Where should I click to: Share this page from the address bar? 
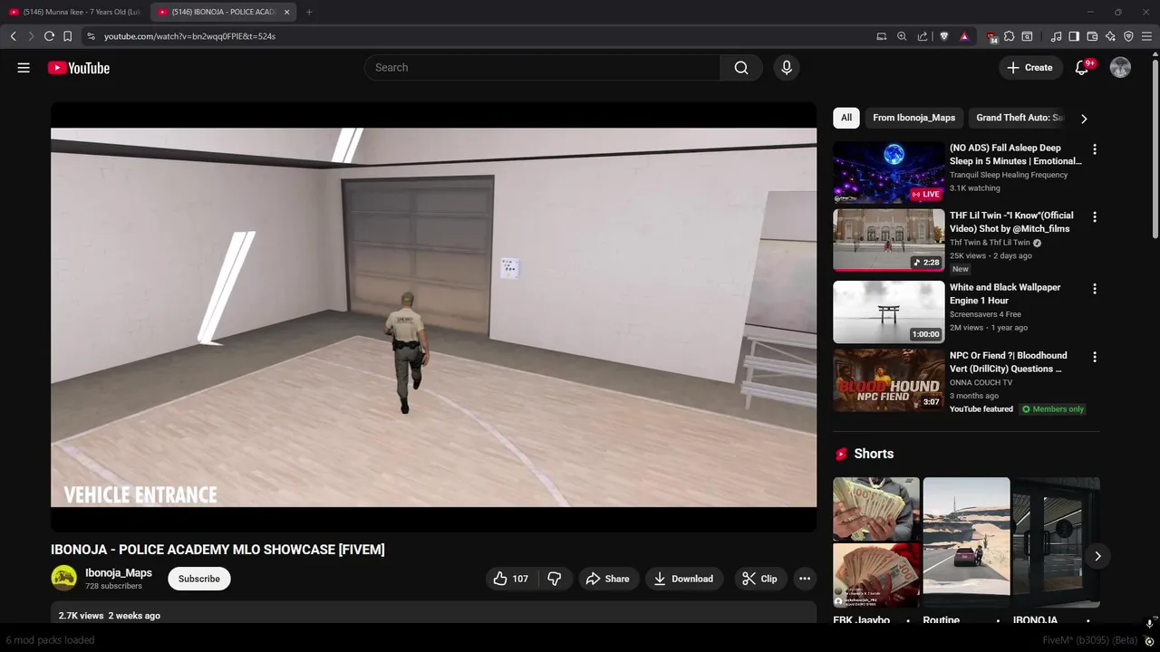(x=923, y=36)
